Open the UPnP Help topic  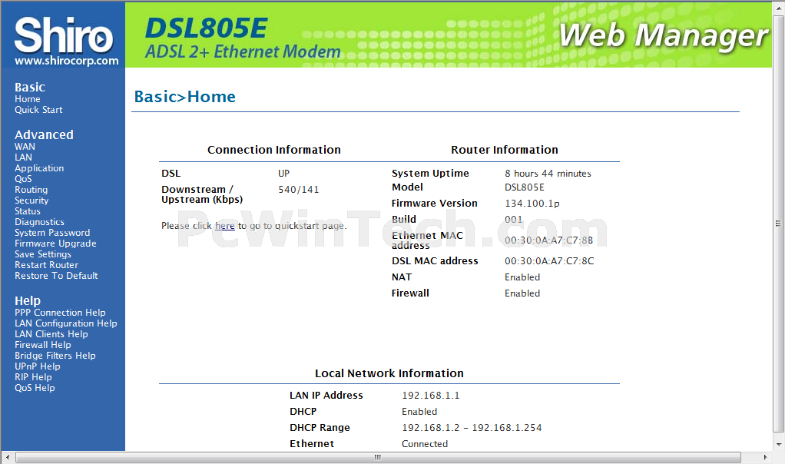[38, 366]
